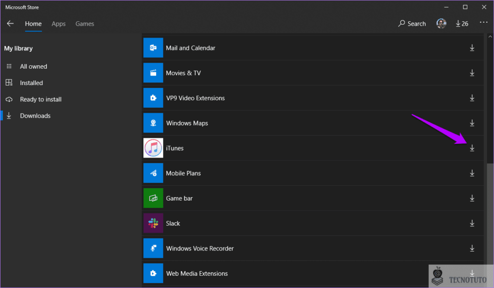
Task: Download the Mobile Plans app
Action: point(472,173)
